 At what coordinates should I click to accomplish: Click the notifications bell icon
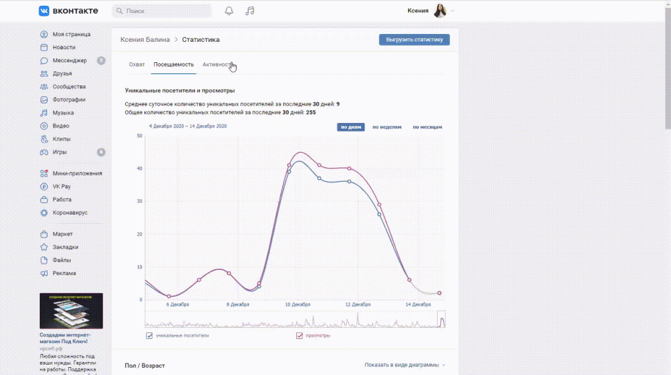(x=229, y=11)
